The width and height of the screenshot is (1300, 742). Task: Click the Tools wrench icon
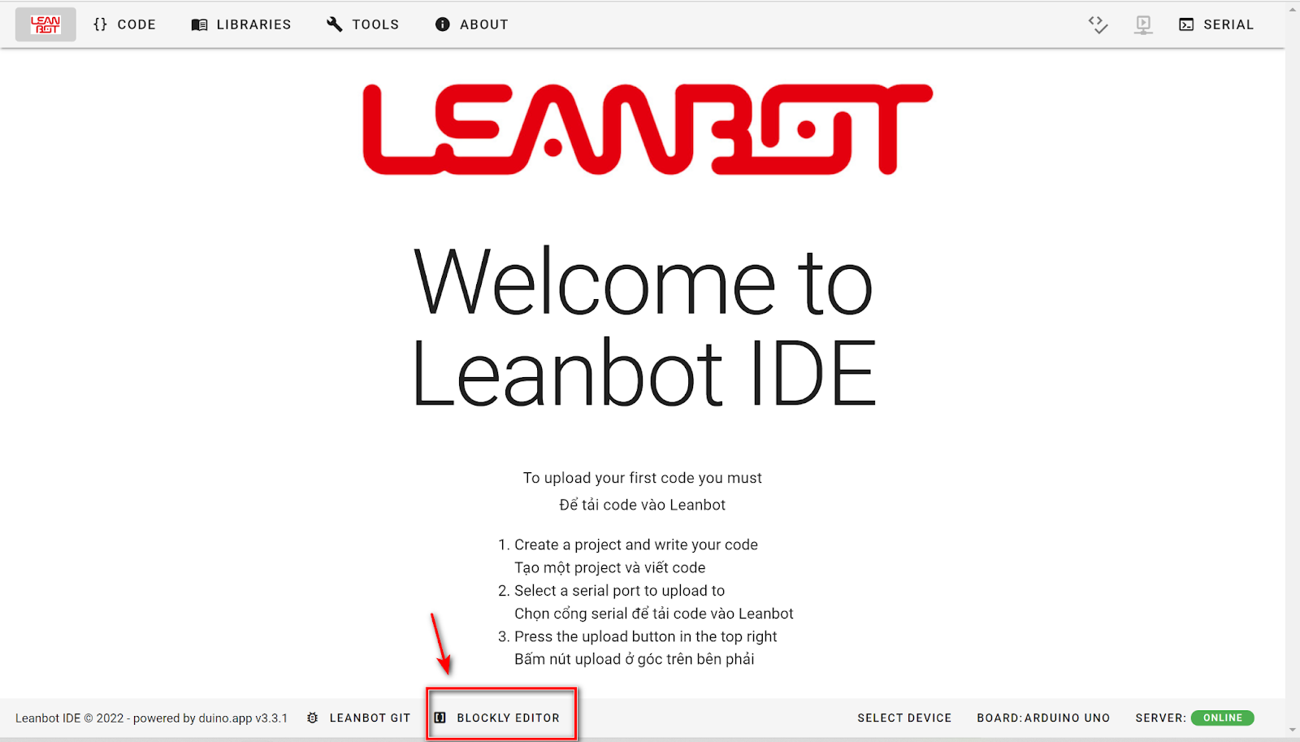pyautogui.click(x=334, y=24)
